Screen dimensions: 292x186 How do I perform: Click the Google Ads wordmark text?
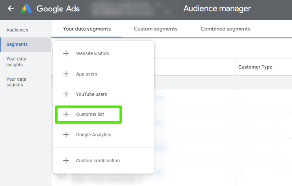[58, 9]
